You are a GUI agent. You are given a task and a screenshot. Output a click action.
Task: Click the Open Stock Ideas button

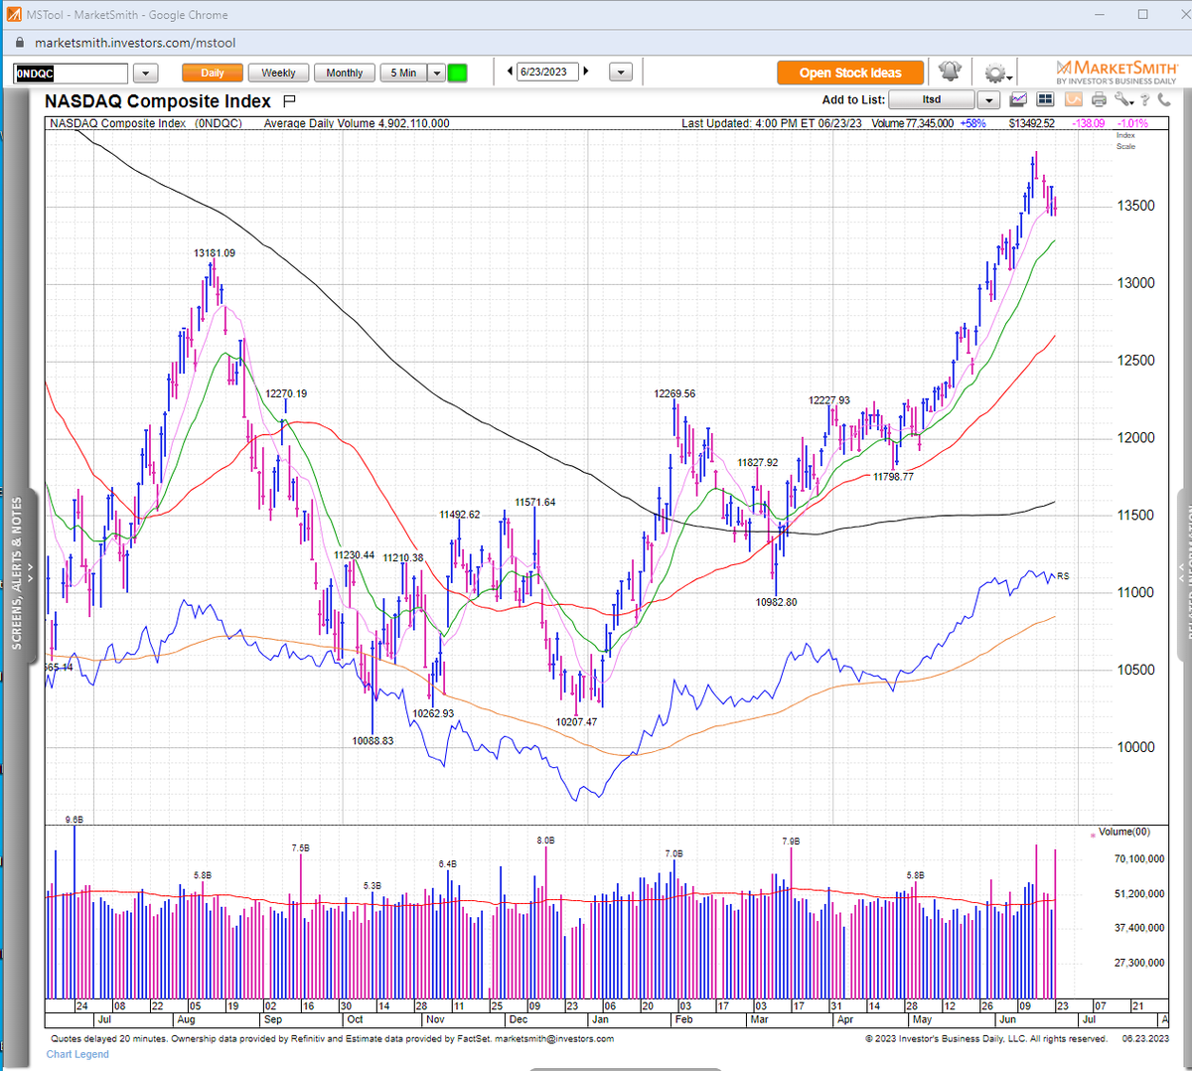850,72
